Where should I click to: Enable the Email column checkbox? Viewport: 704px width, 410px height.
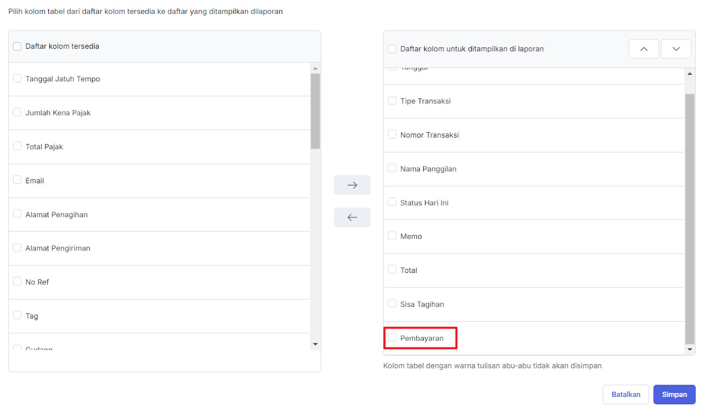(x=17, y=180)
